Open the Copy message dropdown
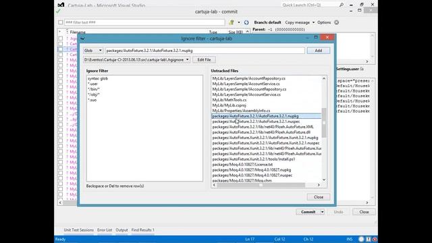 [313, 22]
